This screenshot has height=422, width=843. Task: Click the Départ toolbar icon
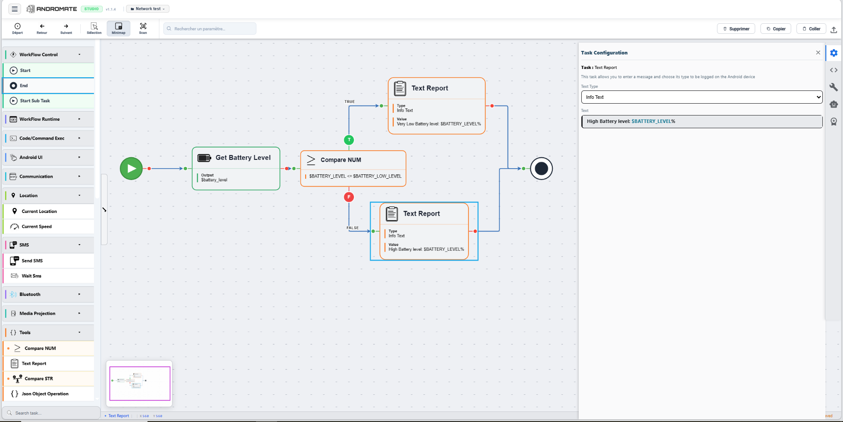(x=18, y=29)
